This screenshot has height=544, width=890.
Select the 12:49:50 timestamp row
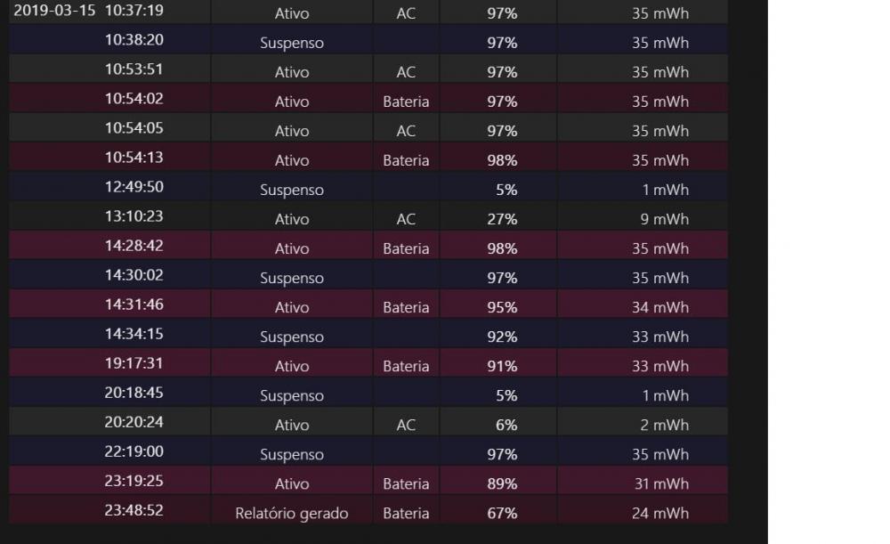click(x=133, y=188)
